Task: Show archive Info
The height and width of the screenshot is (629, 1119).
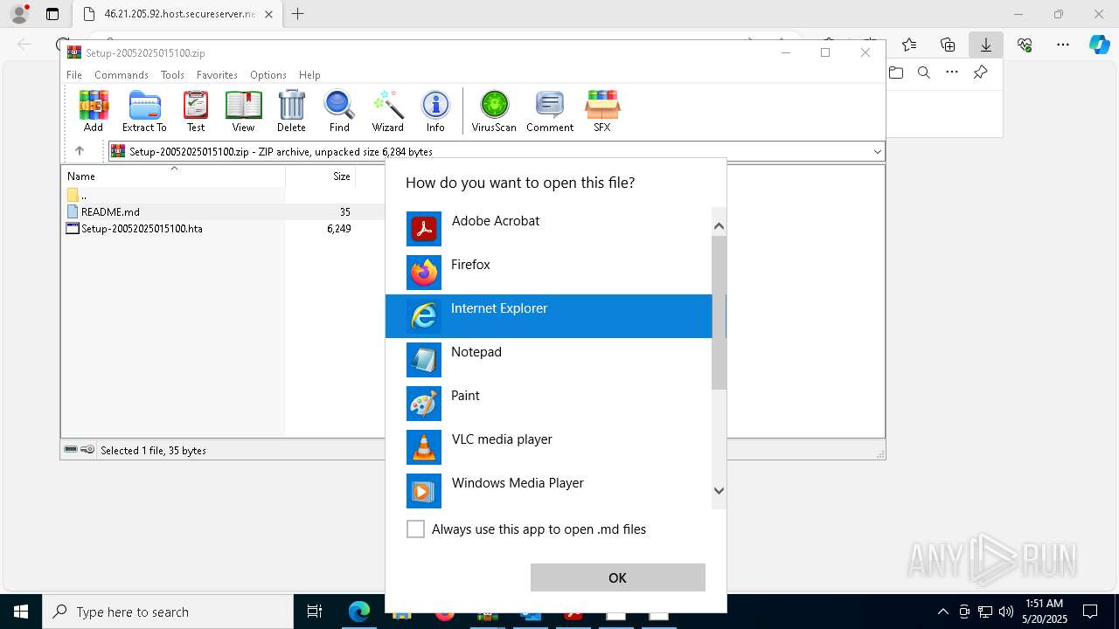Action: pos(435,111)
